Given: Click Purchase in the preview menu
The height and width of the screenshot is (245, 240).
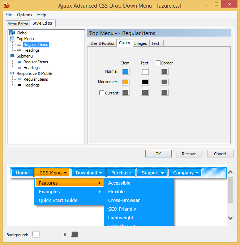Looking at the screenshot, I should pos(121,173).
